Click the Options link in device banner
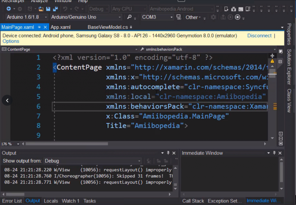The image size is (296, 205). [x=11, y=41]
